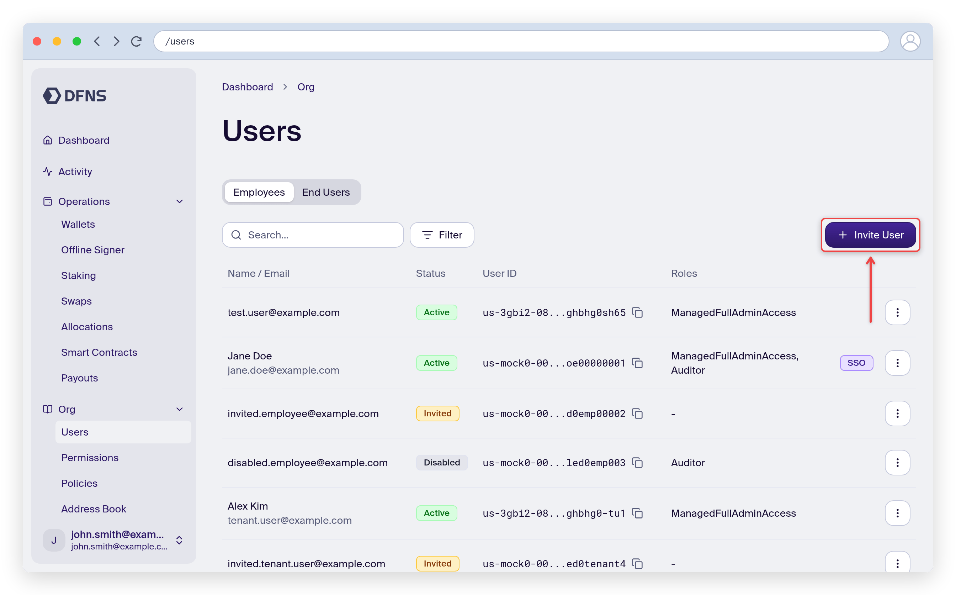Follow the Org breadcrumb link
Screen dimensions: 956x595
[x=306, y=87]
